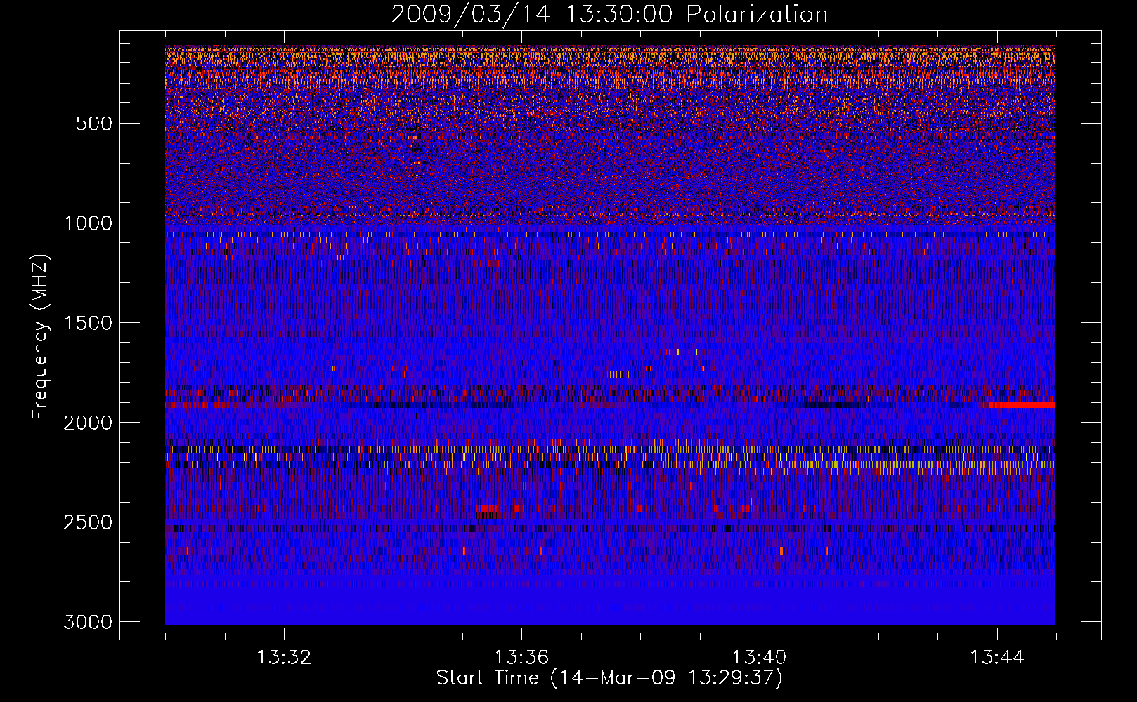Click the 2500 frequency tick label

88,522
